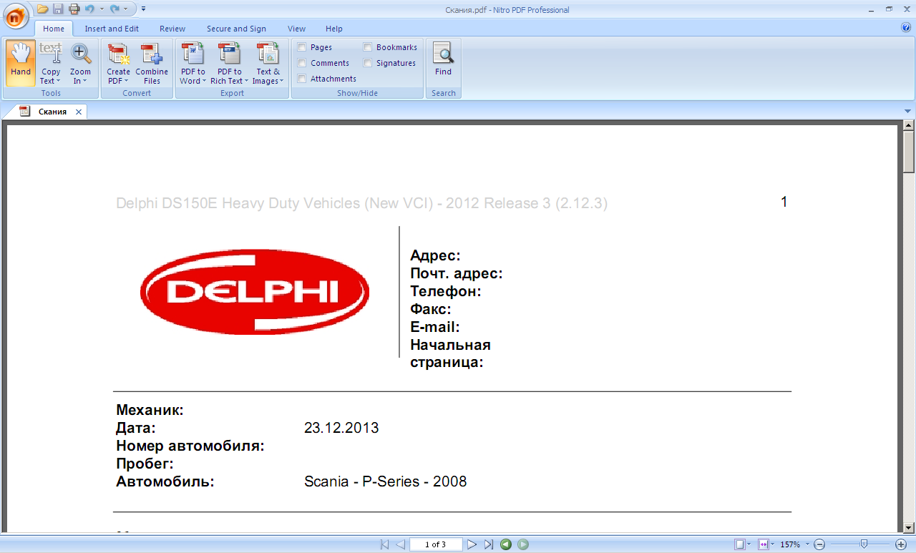This screenshot has width=916, height=553.
Task: Click the Redo arrow icon
Action: pyautogui.click(x=114, y=9)
